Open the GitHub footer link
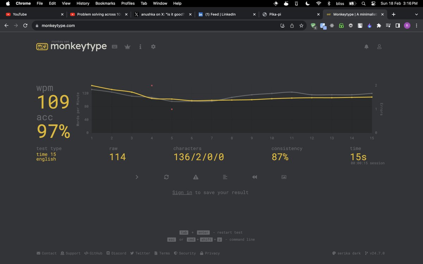 click(x=93, y=253)
